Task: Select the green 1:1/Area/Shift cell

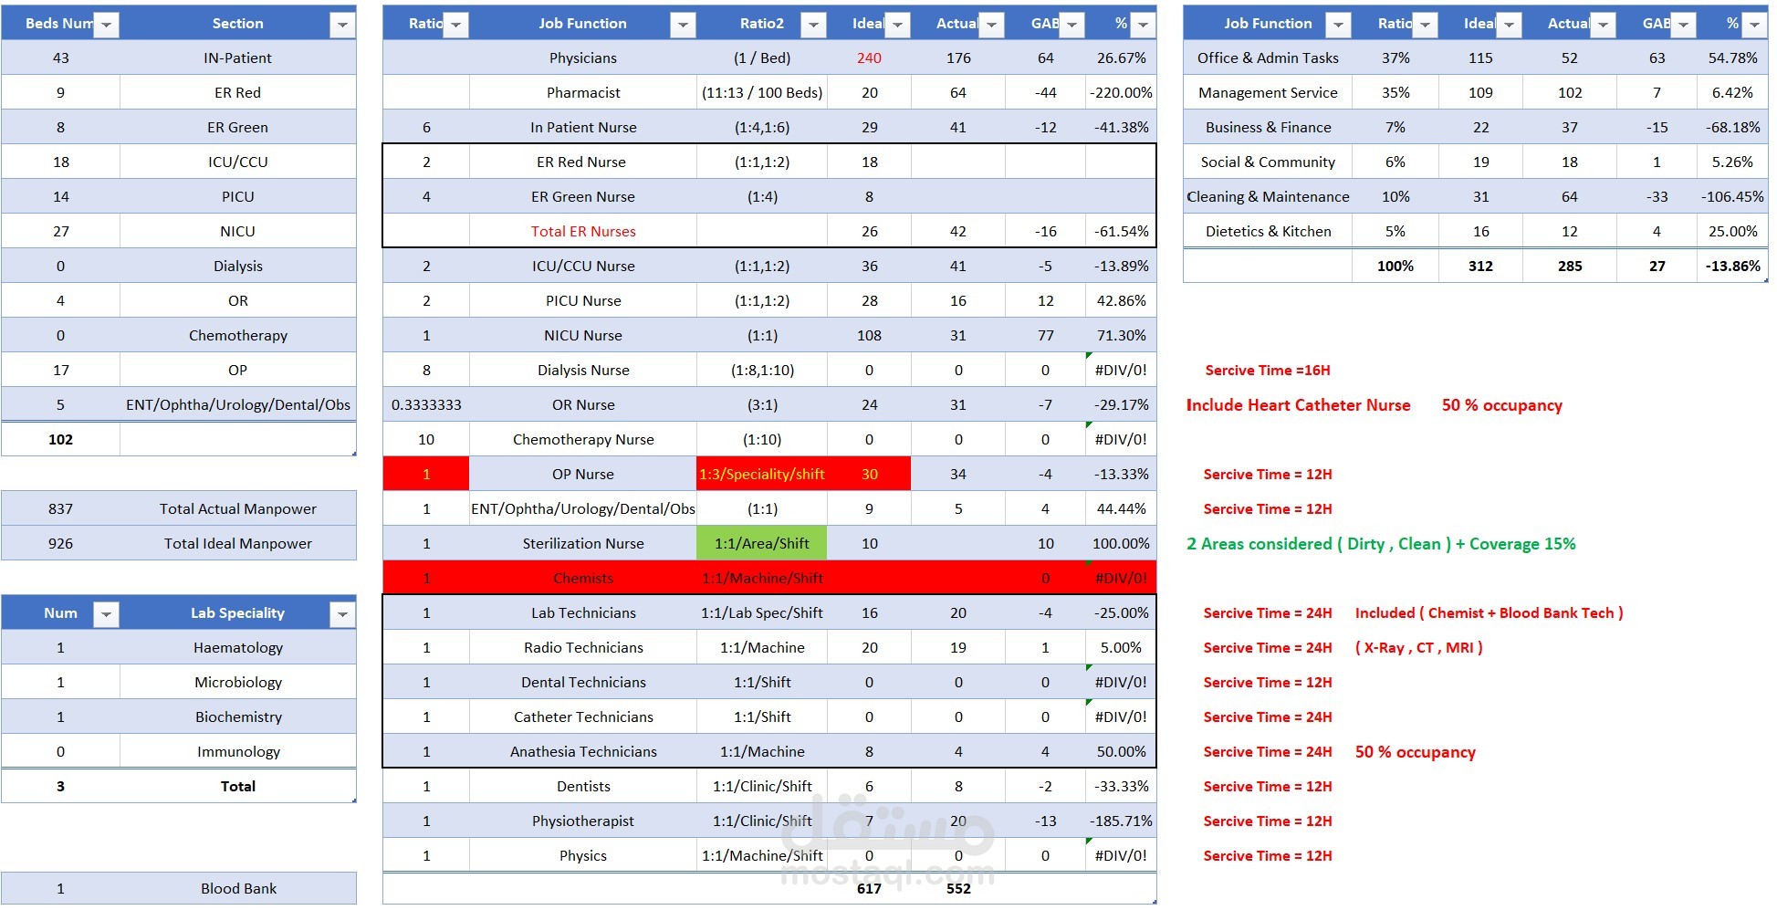Action: pyautogui.click(x=762, y=543)
